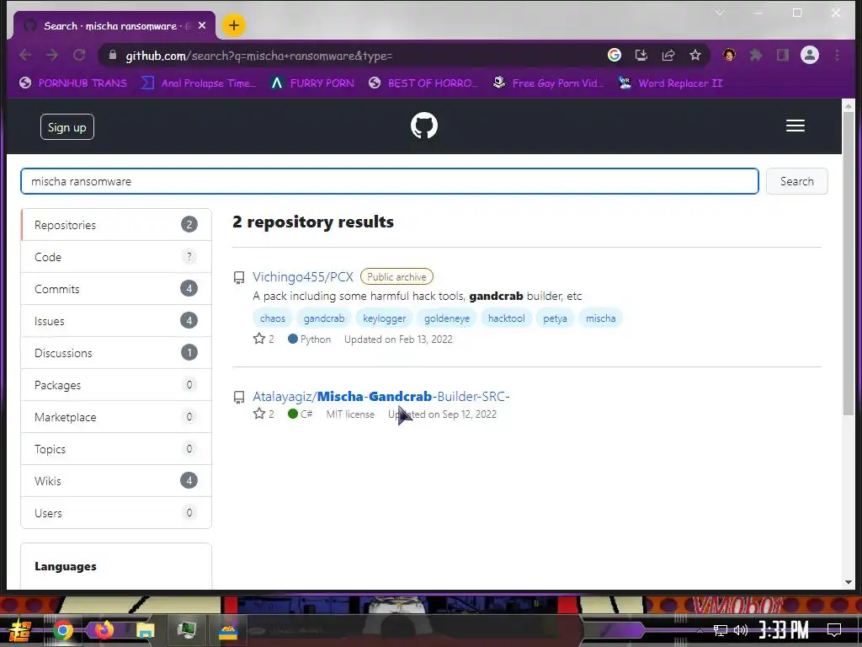Open the Word Replacer II bookmark
The image size is (862, 647).
(670, 83)
